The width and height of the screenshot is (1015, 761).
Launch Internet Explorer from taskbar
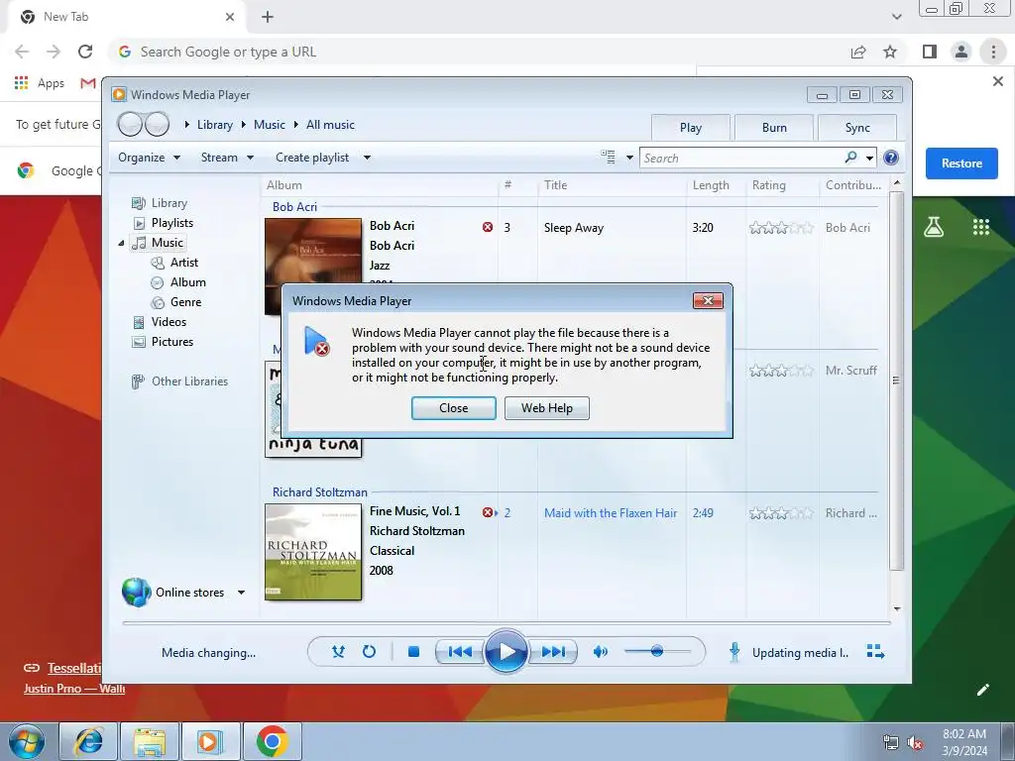pyautogui.click(x=88, y=741)
